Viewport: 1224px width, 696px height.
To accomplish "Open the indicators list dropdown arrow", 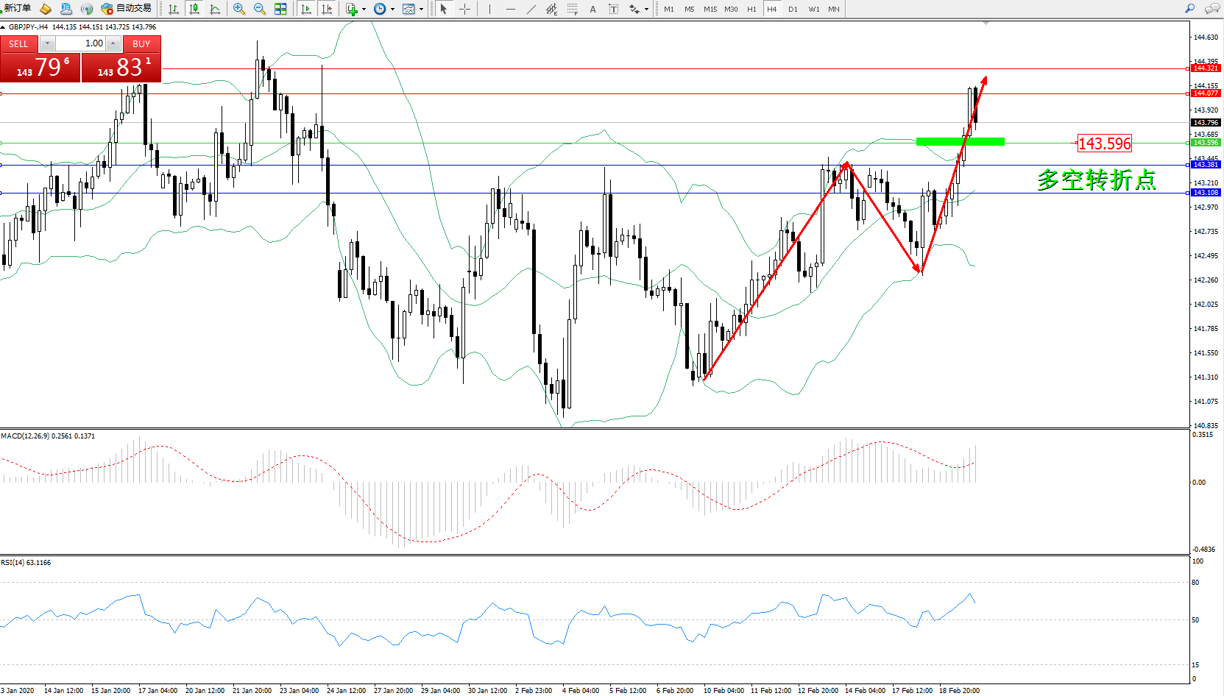I will (x=364, y=10).
